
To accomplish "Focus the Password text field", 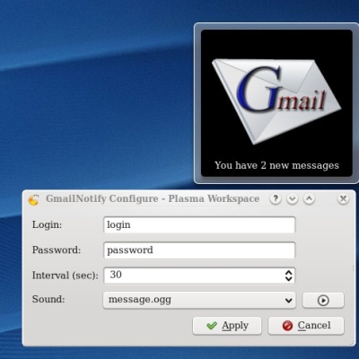I will 199,250.
